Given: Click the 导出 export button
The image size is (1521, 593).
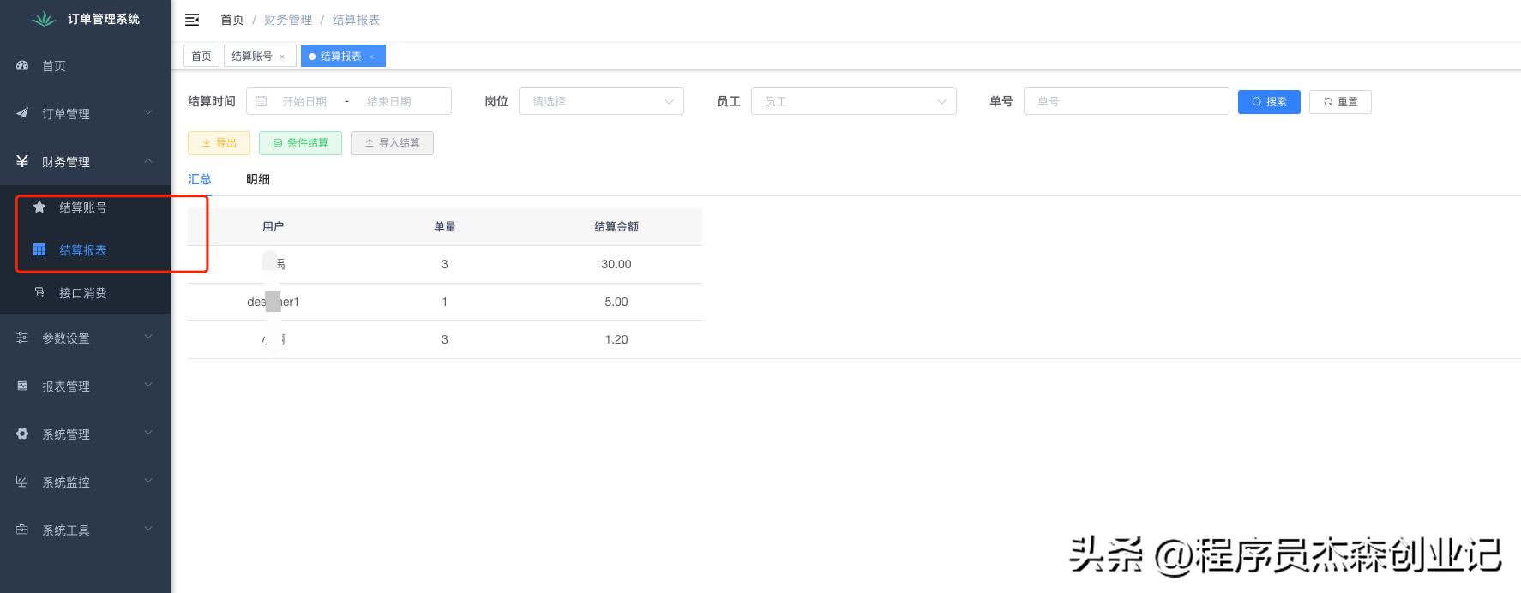Looking at the screenshot, I should tap(219, 143).
